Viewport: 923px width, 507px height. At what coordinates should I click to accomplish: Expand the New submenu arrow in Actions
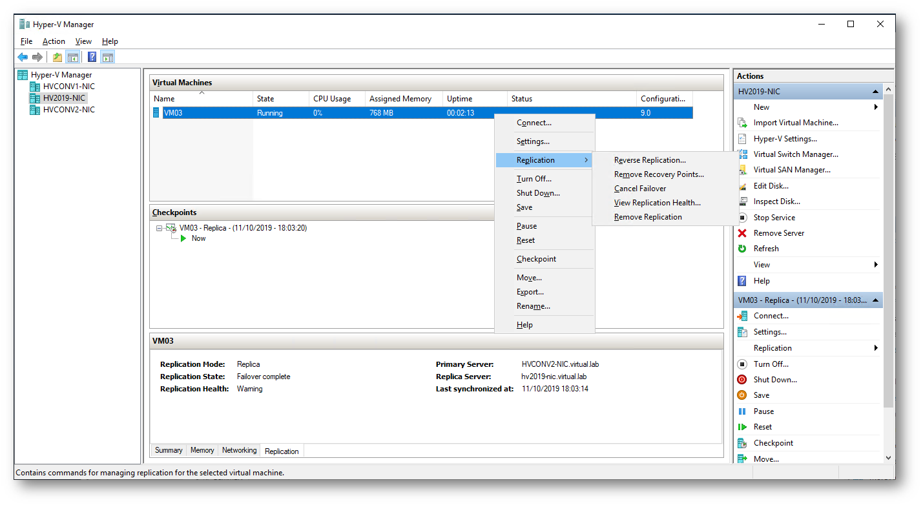coord(876,107)
